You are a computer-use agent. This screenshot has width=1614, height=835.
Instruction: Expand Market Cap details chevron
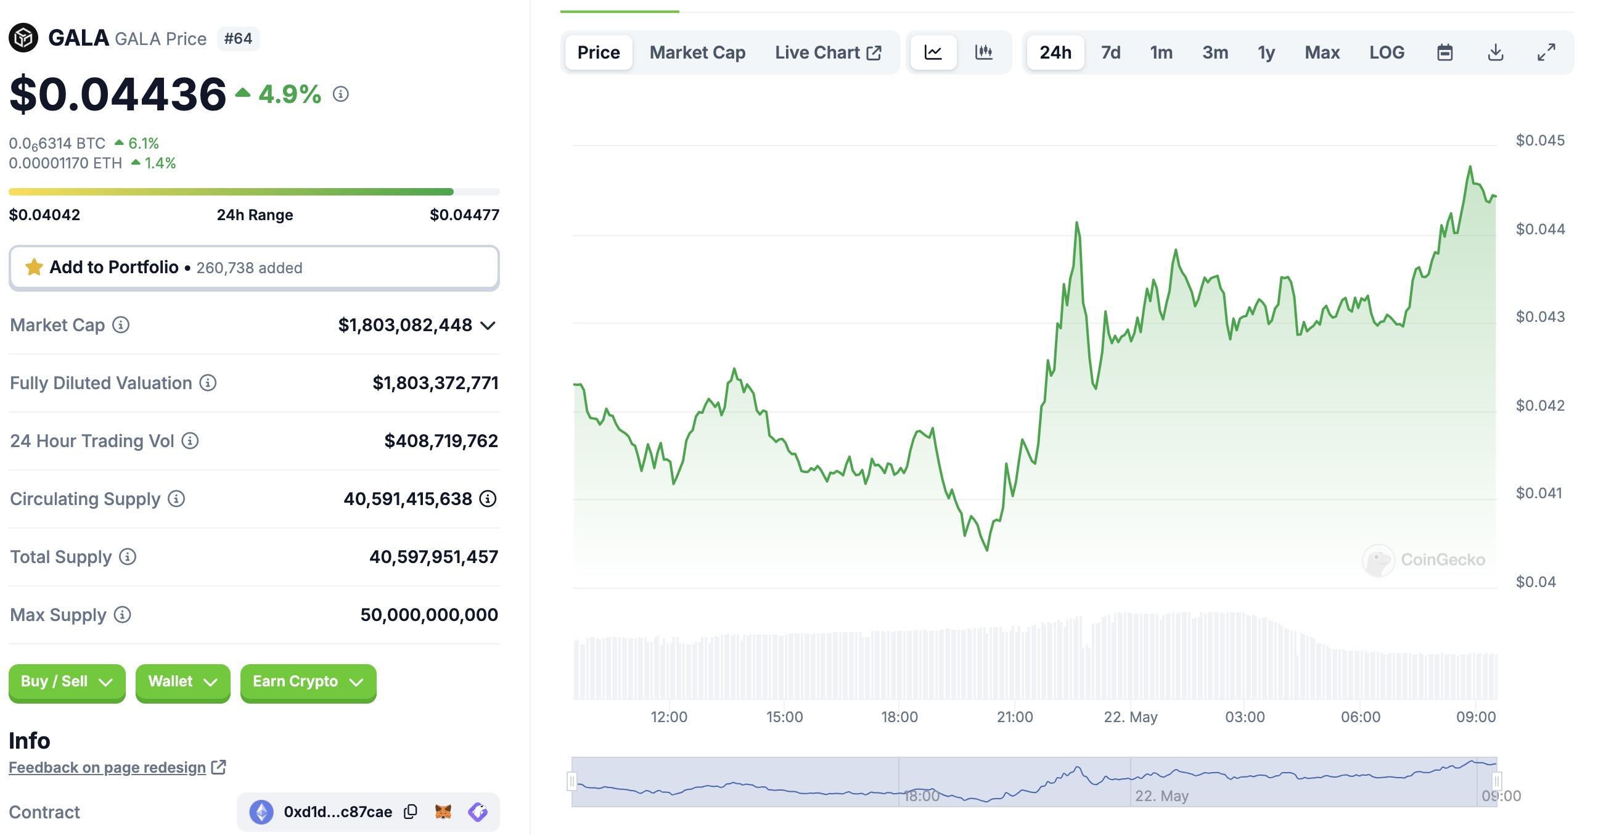coord(488,326)
